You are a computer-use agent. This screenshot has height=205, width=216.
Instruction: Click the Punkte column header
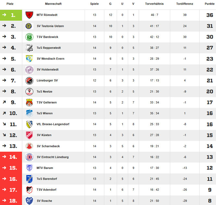tap(210, 4)
